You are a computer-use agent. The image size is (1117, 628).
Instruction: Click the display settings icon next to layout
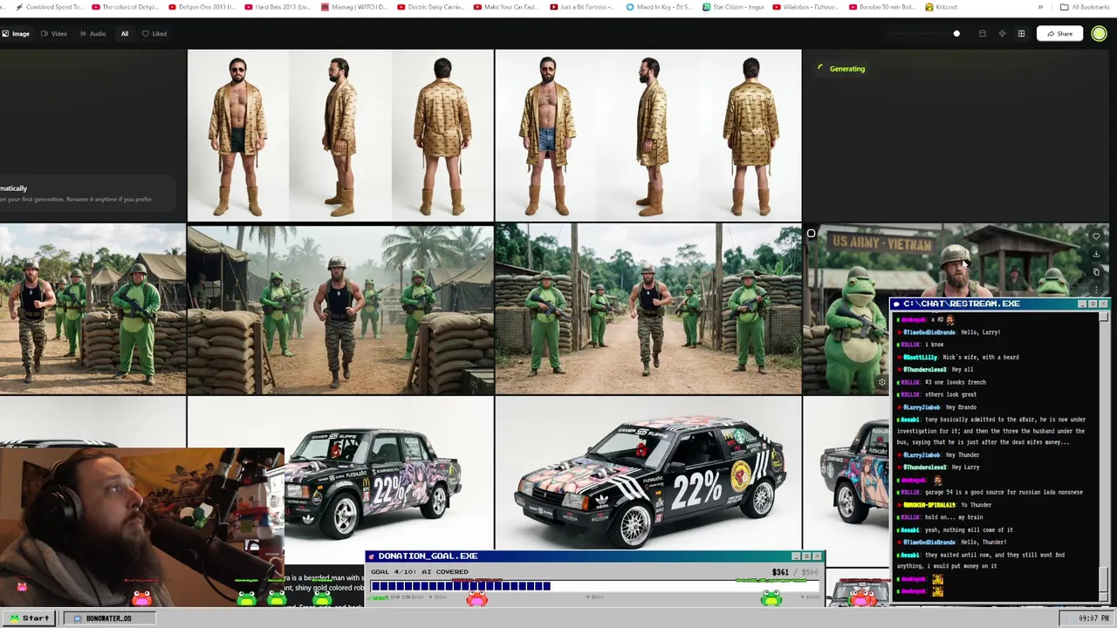[x=1002, y=34]
